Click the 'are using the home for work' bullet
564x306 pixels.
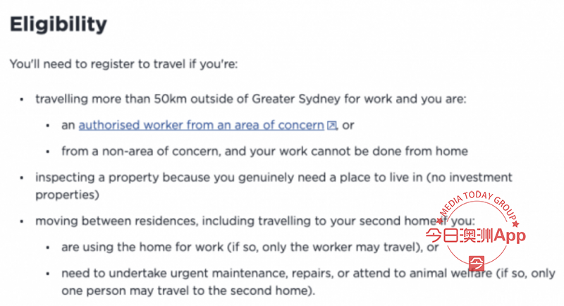tap(250, 247)
